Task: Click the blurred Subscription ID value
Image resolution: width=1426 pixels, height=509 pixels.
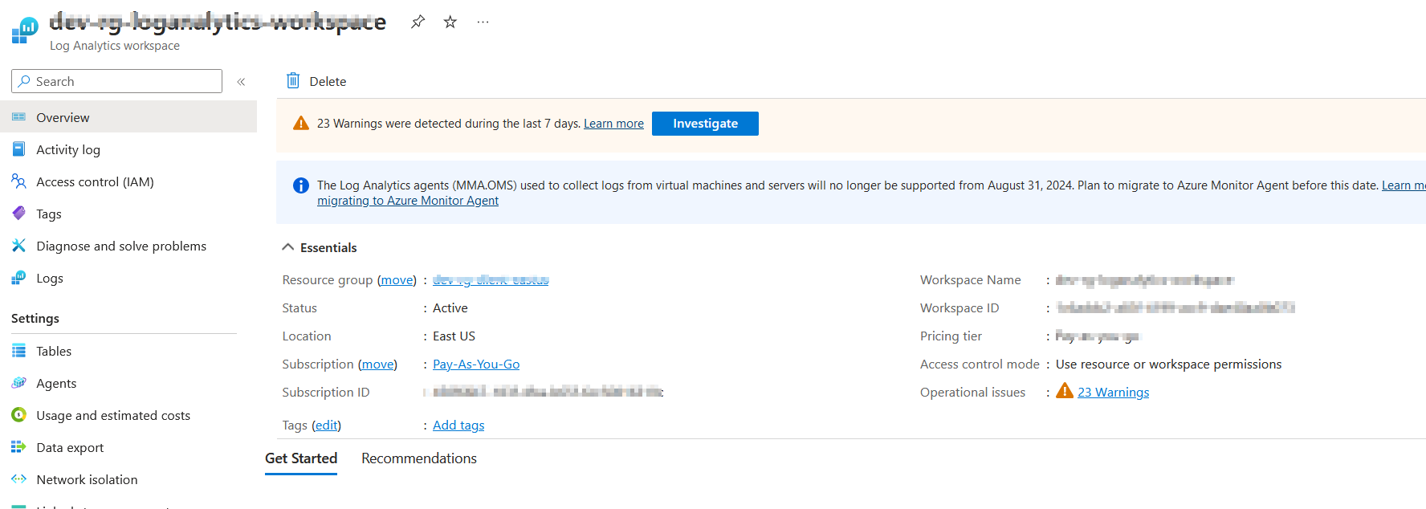Action: point(548,393)
